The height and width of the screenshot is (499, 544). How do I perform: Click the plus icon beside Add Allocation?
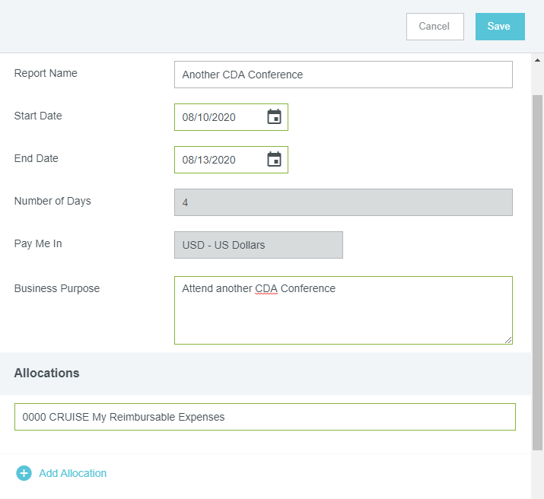point(24,473)
